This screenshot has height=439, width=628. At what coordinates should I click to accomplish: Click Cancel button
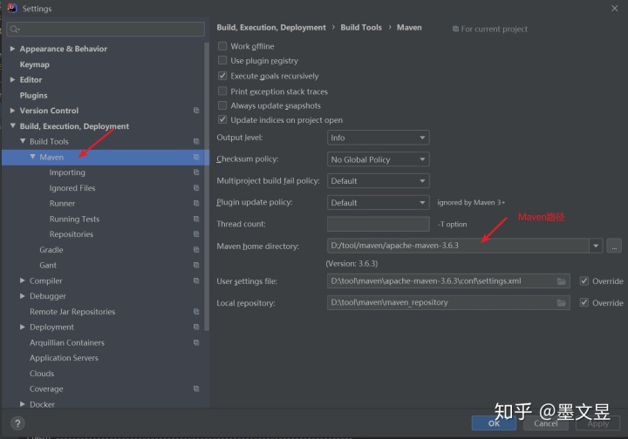point(545,423)
